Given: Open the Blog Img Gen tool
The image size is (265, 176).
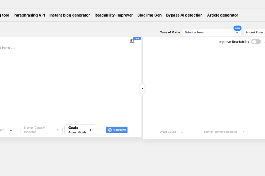Looking at the screenshot, I should click(x=149, y=15).
